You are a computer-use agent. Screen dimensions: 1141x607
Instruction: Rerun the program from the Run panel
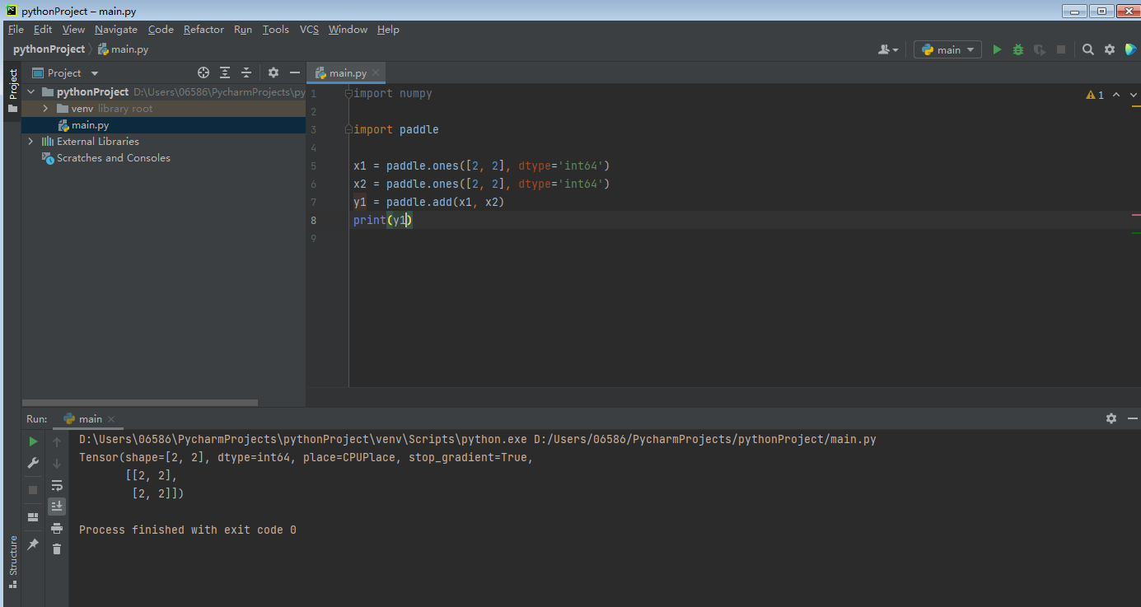pyautogui.click(x=33, y=441)
